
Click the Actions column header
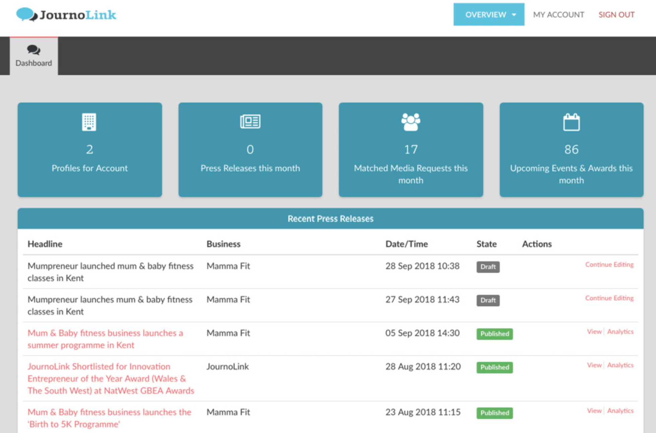coord(537,244)
